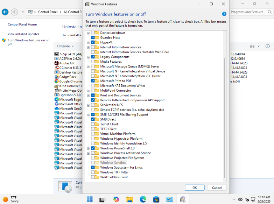Open Microsoft Store from the taskbar

[156, 199]
